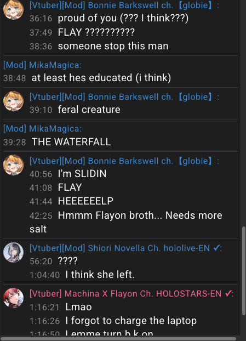246x341 pixels.
Task: Click Bonnie Barkswell avatar beside "I'm SLIDIN"
Action: click(x=13, y=165)
